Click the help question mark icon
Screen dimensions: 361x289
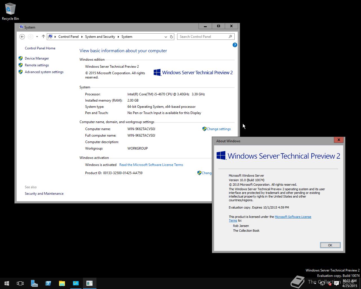235,45
